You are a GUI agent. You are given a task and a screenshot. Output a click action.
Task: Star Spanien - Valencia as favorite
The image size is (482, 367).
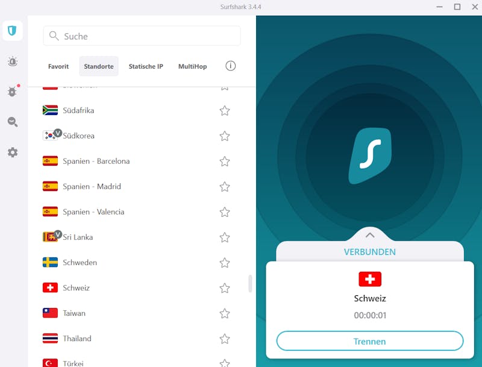pyautogui.click(x=225, y=212)
